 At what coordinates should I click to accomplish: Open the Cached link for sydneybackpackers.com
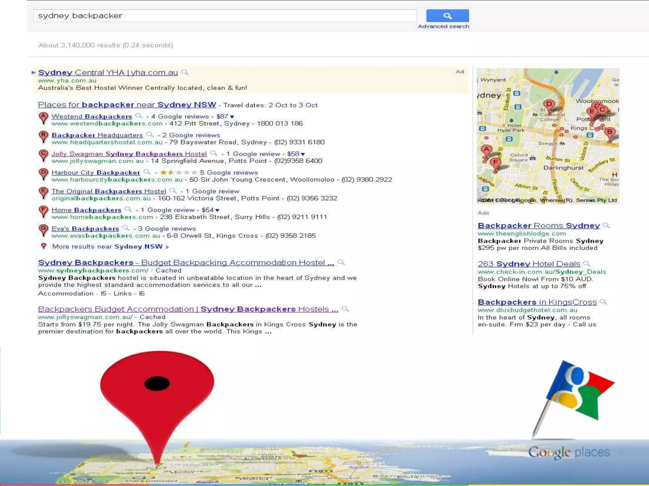(168, 271)
